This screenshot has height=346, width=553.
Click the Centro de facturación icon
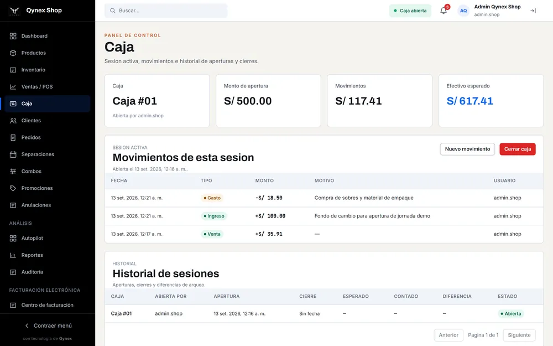[13, 306]
